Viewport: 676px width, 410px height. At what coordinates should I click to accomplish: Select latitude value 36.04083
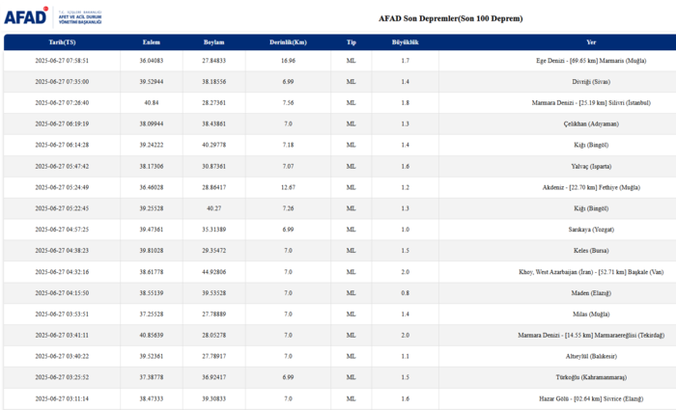click(x=152, y=61)
